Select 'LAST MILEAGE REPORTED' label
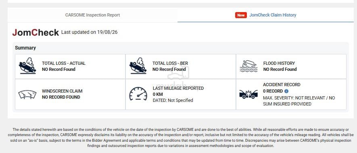The image size is (357, 153). [178, 88]
